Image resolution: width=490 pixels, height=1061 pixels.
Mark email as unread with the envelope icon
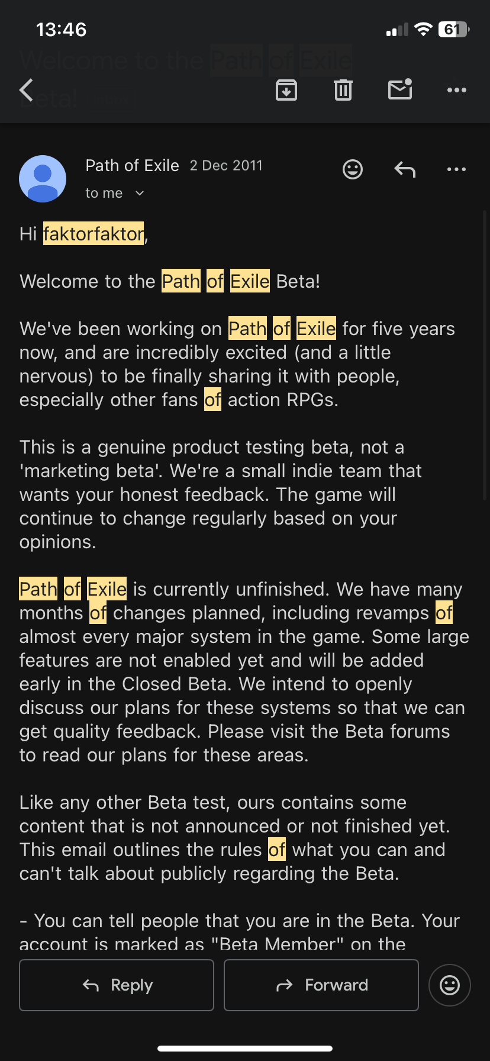click(x=400, y=89)
